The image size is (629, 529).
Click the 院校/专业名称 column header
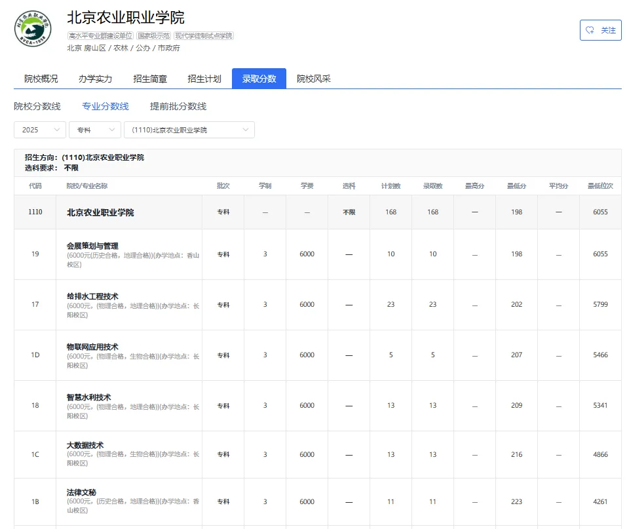[87, 186]
